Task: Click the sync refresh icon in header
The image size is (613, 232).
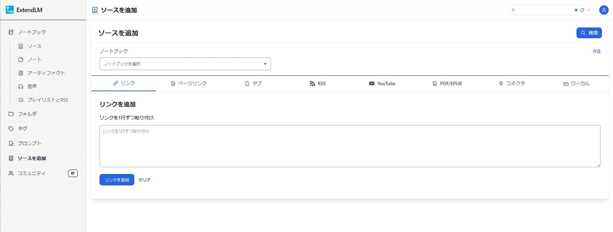Action: coord(582,10)
